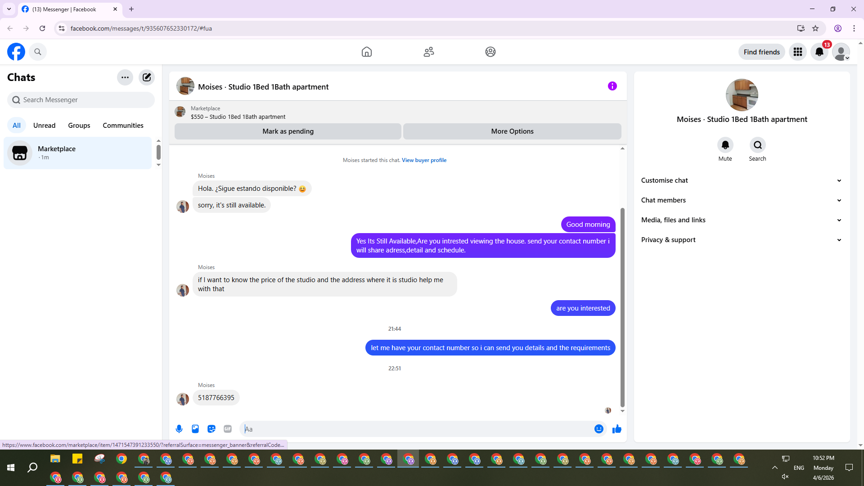Open conversation information purple icon
Screen dimensions: 864x486
[612, 86]
